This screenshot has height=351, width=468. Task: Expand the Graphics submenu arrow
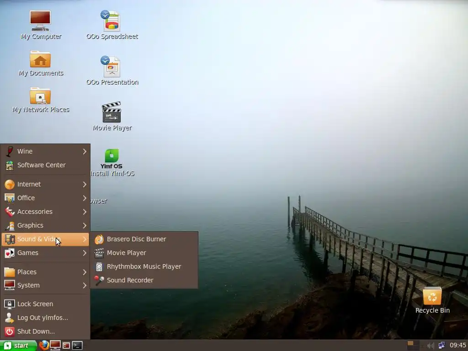pyautogui.click(x=85, y=226)
